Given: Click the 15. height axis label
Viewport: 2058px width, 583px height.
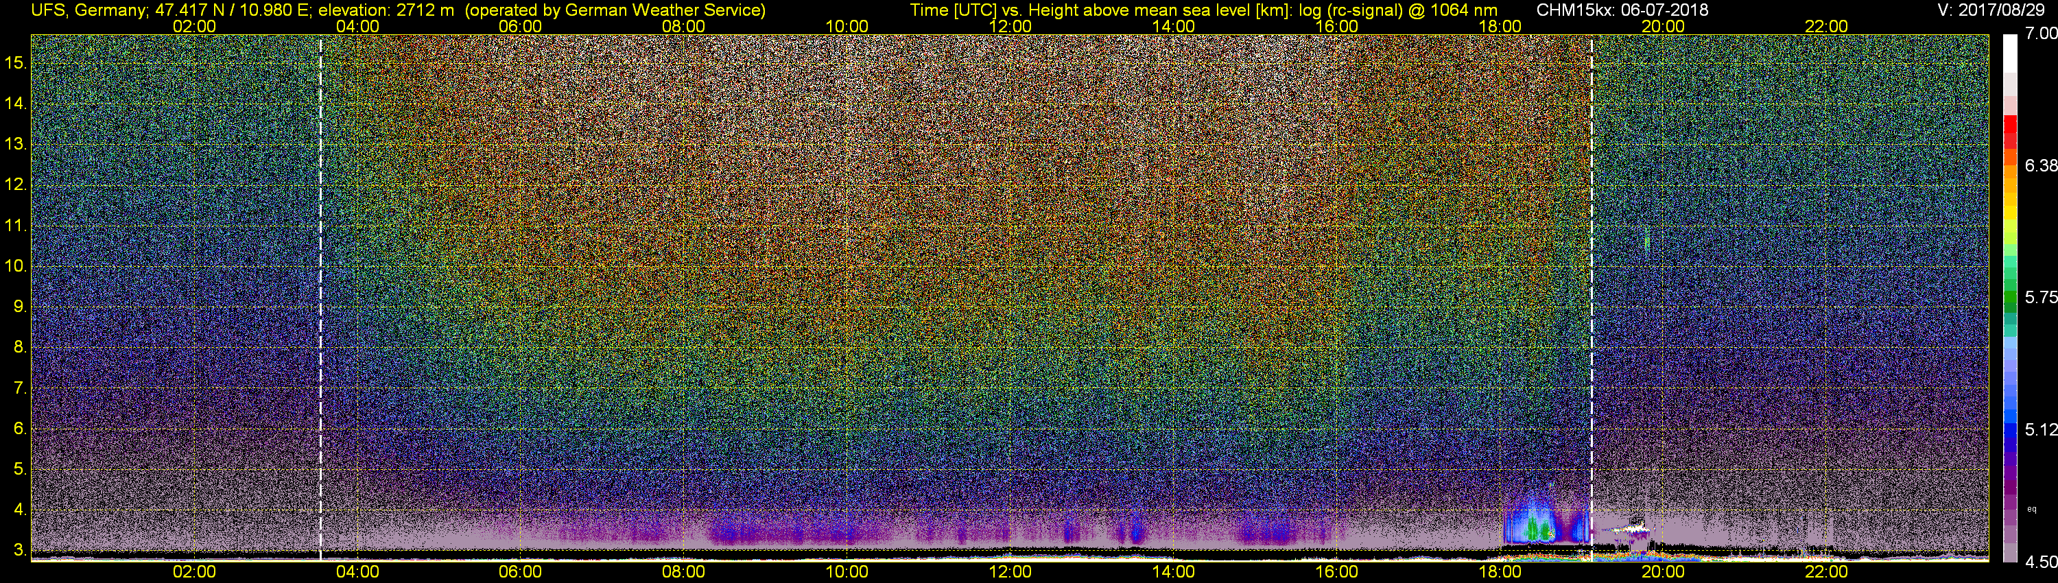Looking at the screenshot, I should (x=16, y=62).
